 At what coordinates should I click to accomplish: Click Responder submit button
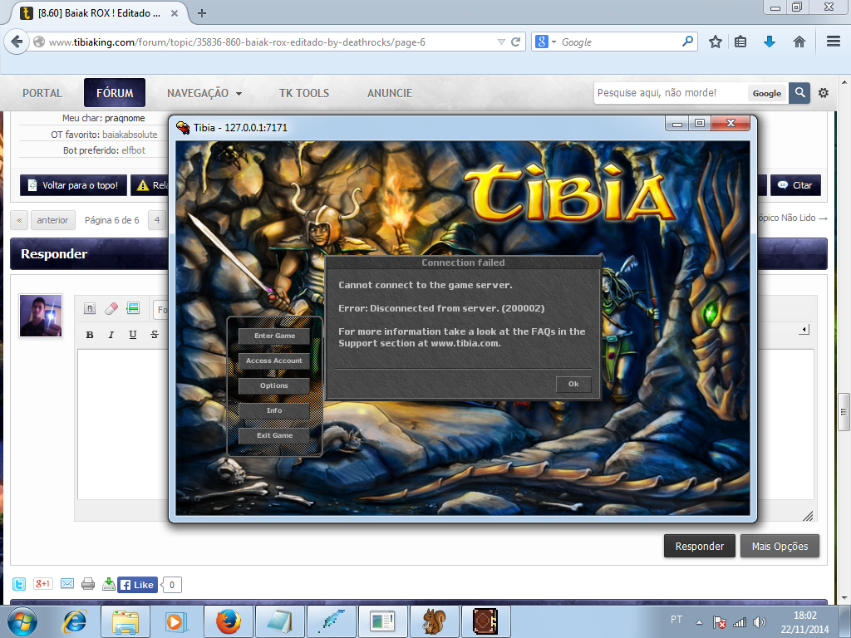700,546
